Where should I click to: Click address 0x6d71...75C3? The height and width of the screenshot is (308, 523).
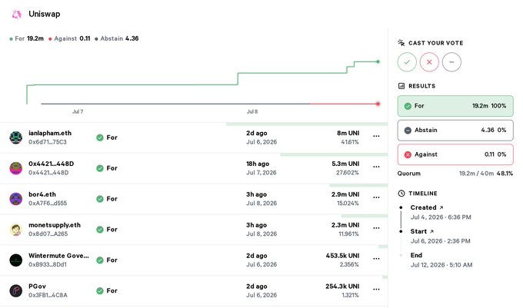pos(48,142)
